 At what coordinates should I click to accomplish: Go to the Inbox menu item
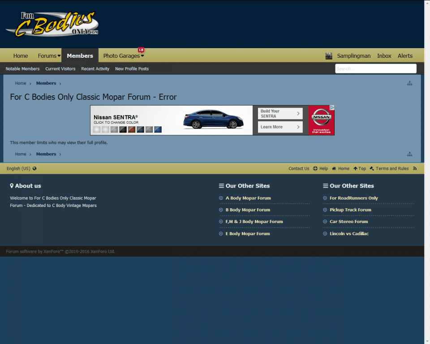tap(384, 56)
